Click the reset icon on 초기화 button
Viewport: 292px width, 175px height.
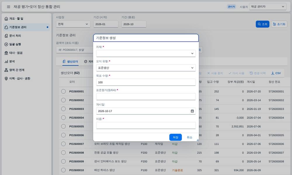274,24
